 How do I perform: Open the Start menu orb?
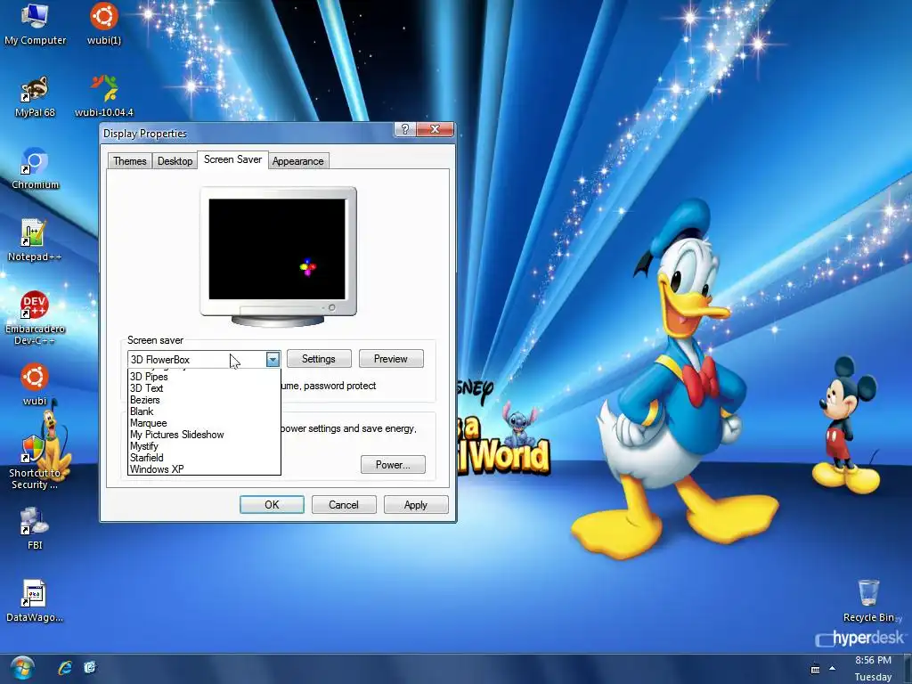point(22,668)
